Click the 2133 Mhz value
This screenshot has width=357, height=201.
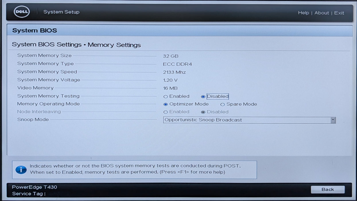click(174, 72)
